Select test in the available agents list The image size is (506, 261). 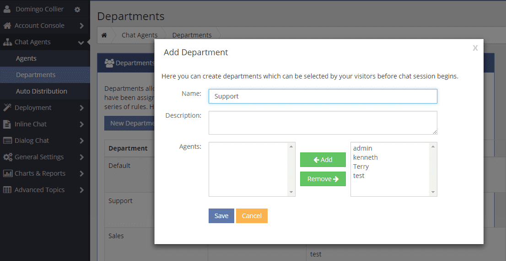[x=359, y=176]
